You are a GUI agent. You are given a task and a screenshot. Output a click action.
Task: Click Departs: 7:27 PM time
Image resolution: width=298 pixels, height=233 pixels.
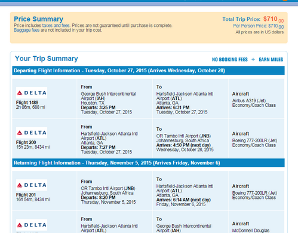(x=98, y=148)
